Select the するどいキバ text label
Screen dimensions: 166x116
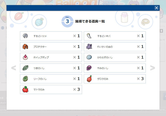104,36
